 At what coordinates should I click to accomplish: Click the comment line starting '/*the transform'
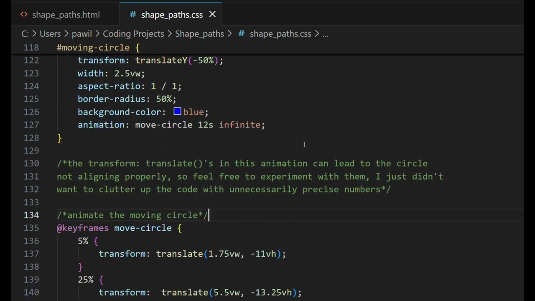point(242,164)
